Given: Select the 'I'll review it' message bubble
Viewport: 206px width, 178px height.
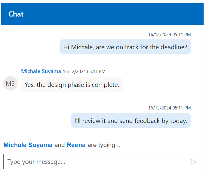Looking at the screenshot, I should tap(131, 121).
